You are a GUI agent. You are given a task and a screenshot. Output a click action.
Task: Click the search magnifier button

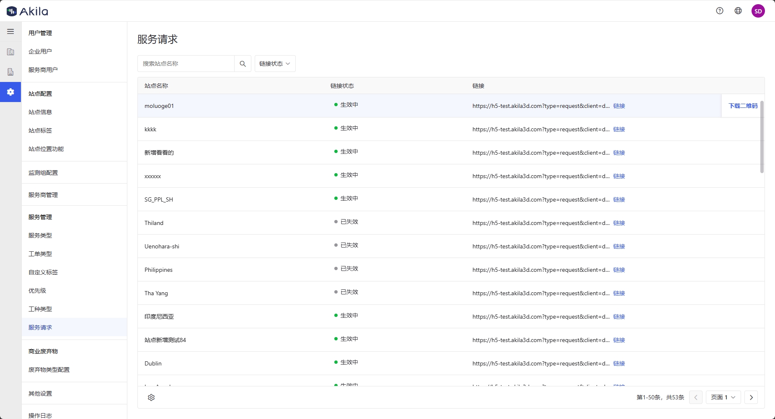(243, 64)
